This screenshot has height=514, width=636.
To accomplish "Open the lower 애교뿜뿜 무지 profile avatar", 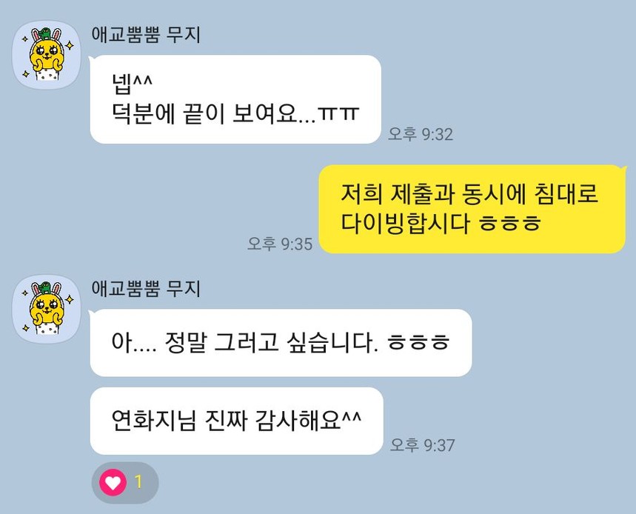I will click(47, 309).
